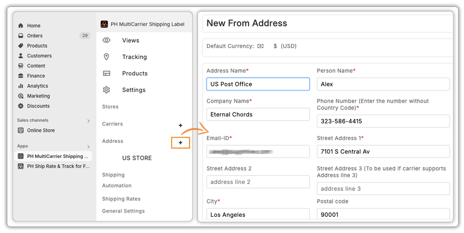This screenshot has width=464, height=233.
Task: Click the Products tag icon
Action: pyautogui.click(x=20, y=46)
